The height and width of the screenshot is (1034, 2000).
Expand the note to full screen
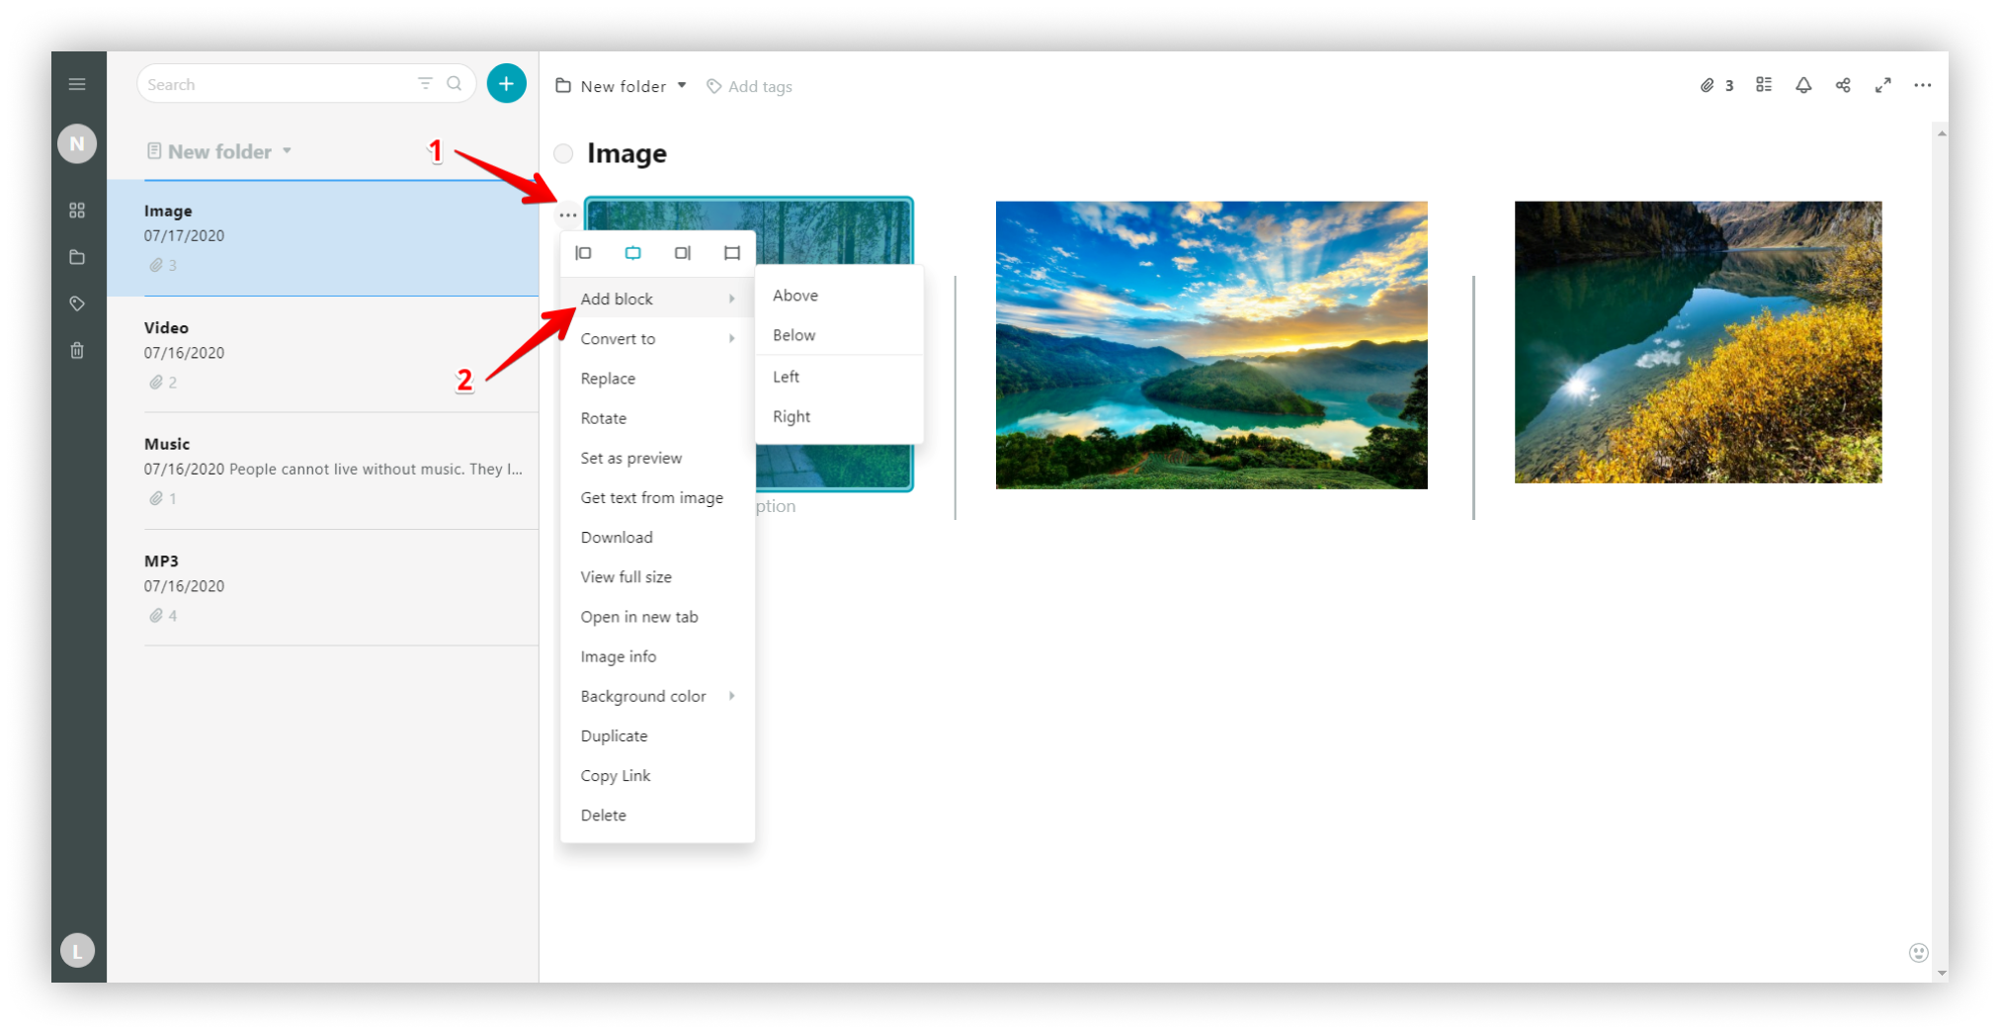1883,85
